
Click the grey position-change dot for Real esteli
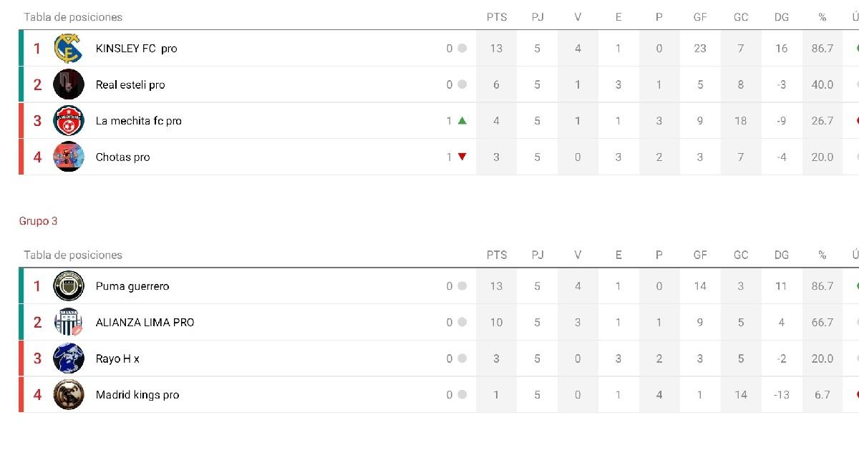pos(462,84)
